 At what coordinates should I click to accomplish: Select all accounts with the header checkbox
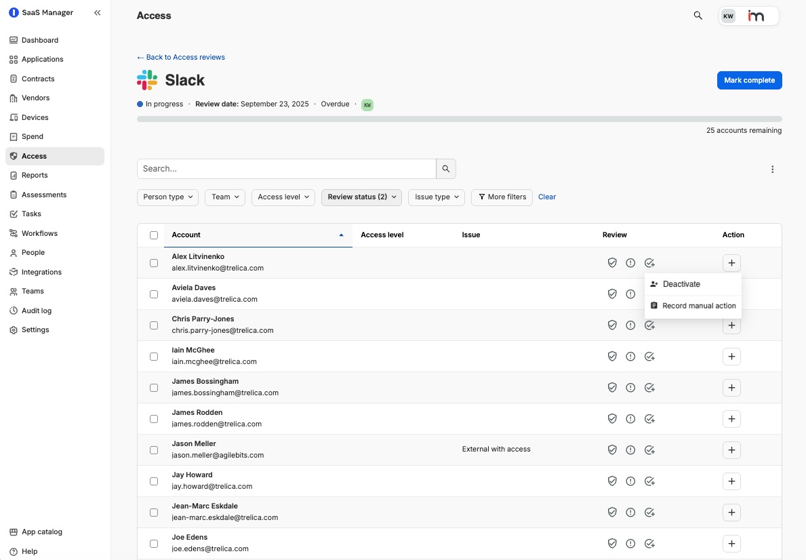pyautogui.click(x=154, y=235)
